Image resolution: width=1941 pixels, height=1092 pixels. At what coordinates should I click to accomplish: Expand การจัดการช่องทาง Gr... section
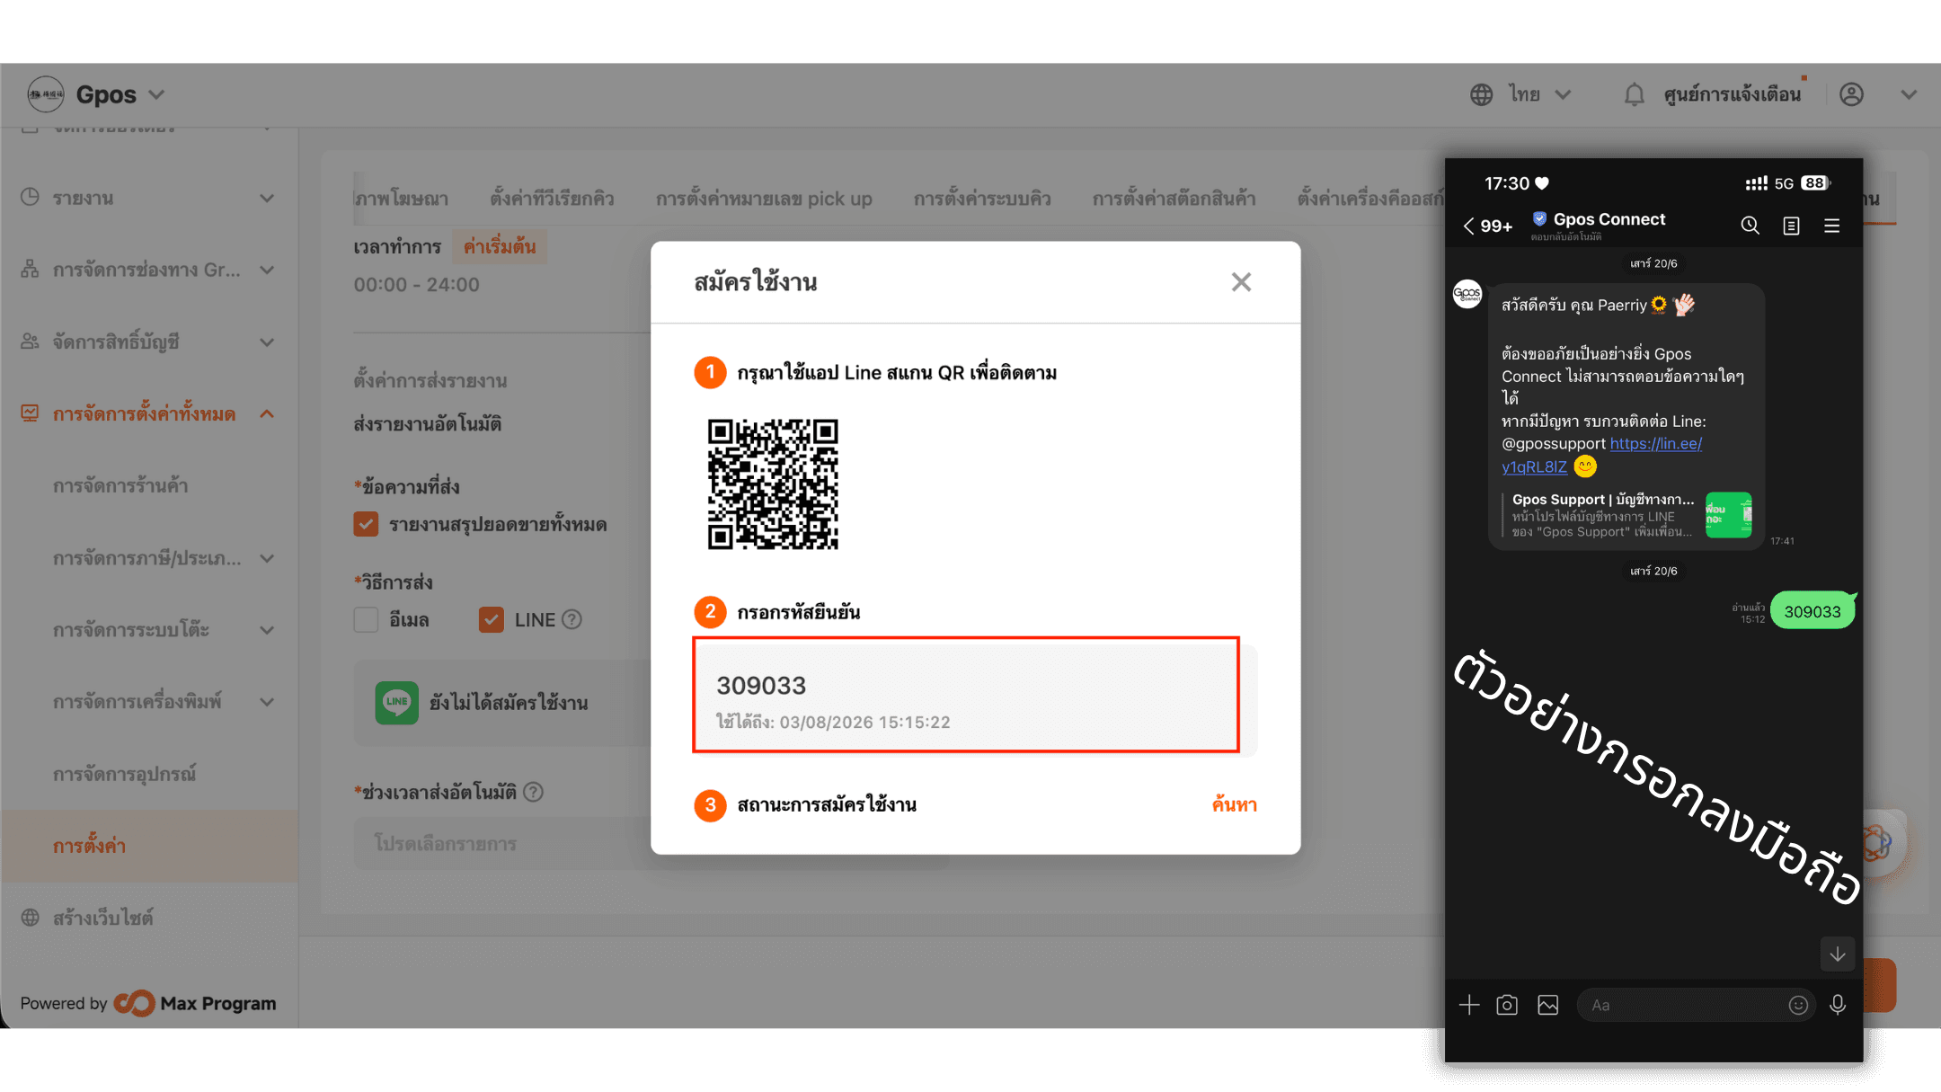[x=267, y=270]
